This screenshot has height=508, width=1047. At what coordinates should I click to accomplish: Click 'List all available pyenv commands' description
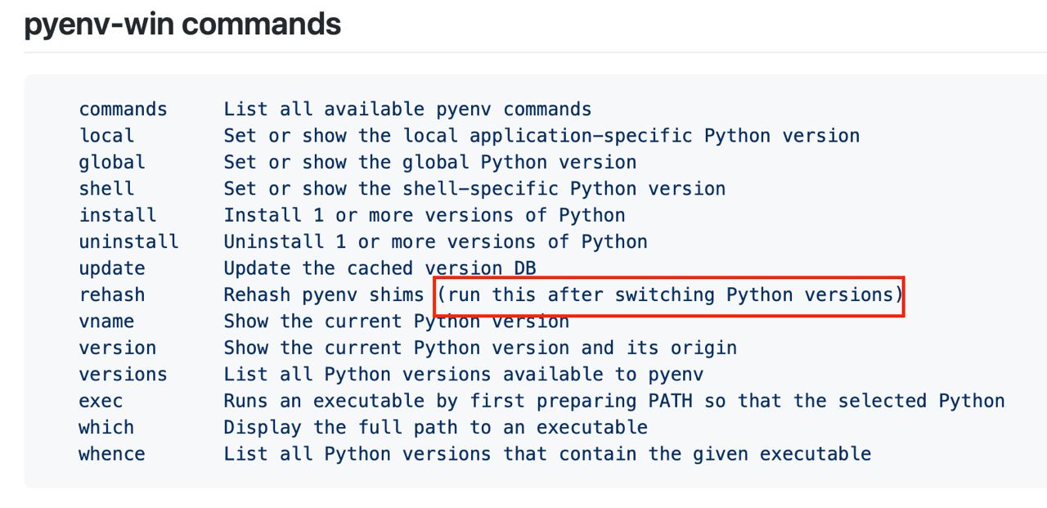(x=407, y=110)
